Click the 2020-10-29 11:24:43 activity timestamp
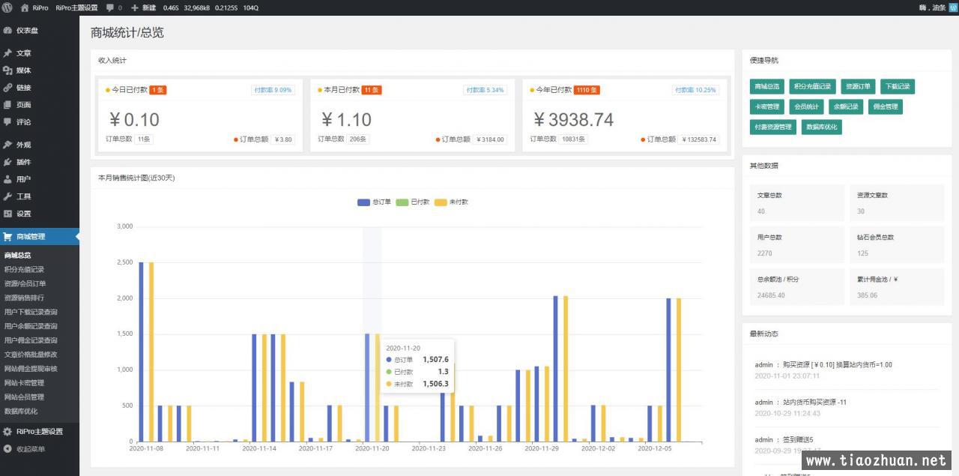Viewport: 959px width, 476px height. (x=787, y=413)
